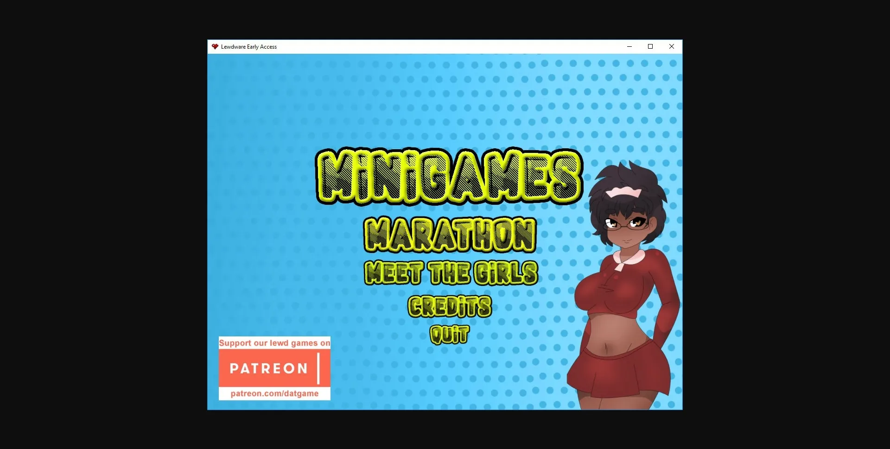Click the orange Patreon logo banner
The image size is (890, 449).
(268, 368)
